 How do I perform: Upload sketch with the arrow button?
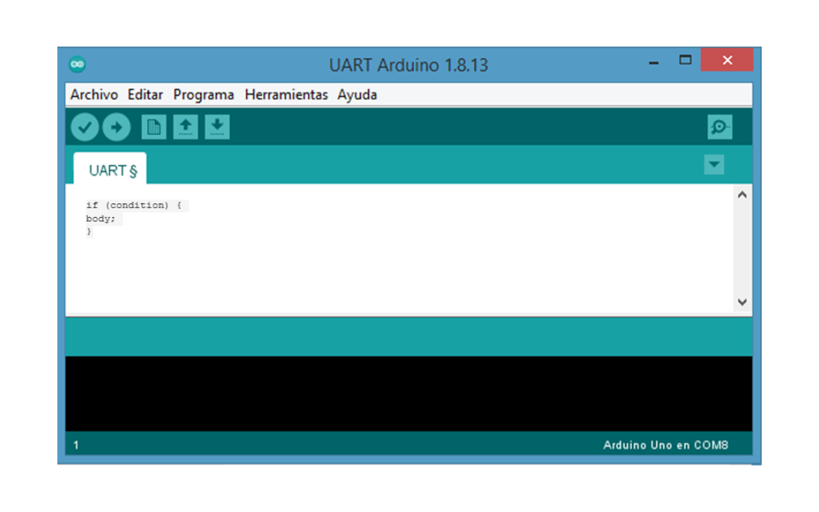pyautogui.click(x=116, y=127)
